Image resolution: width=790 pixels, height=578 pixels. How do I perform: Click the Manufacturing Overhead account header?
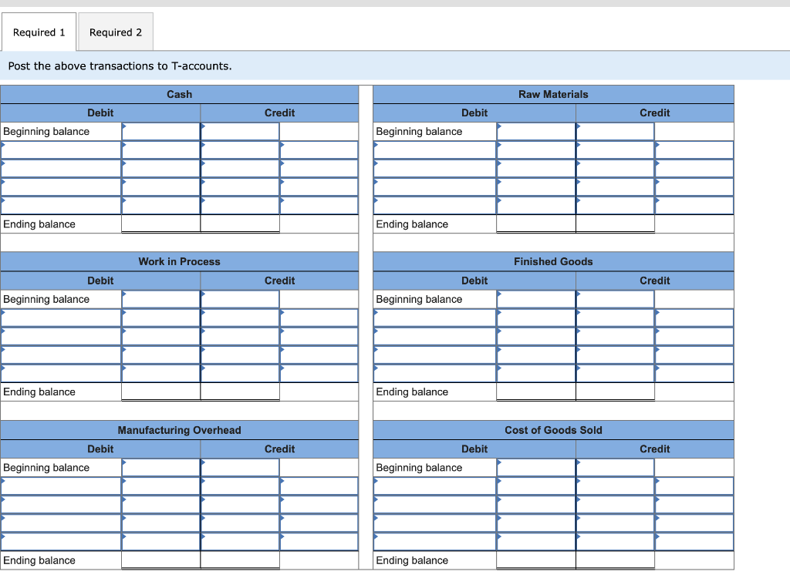(179, 430)
